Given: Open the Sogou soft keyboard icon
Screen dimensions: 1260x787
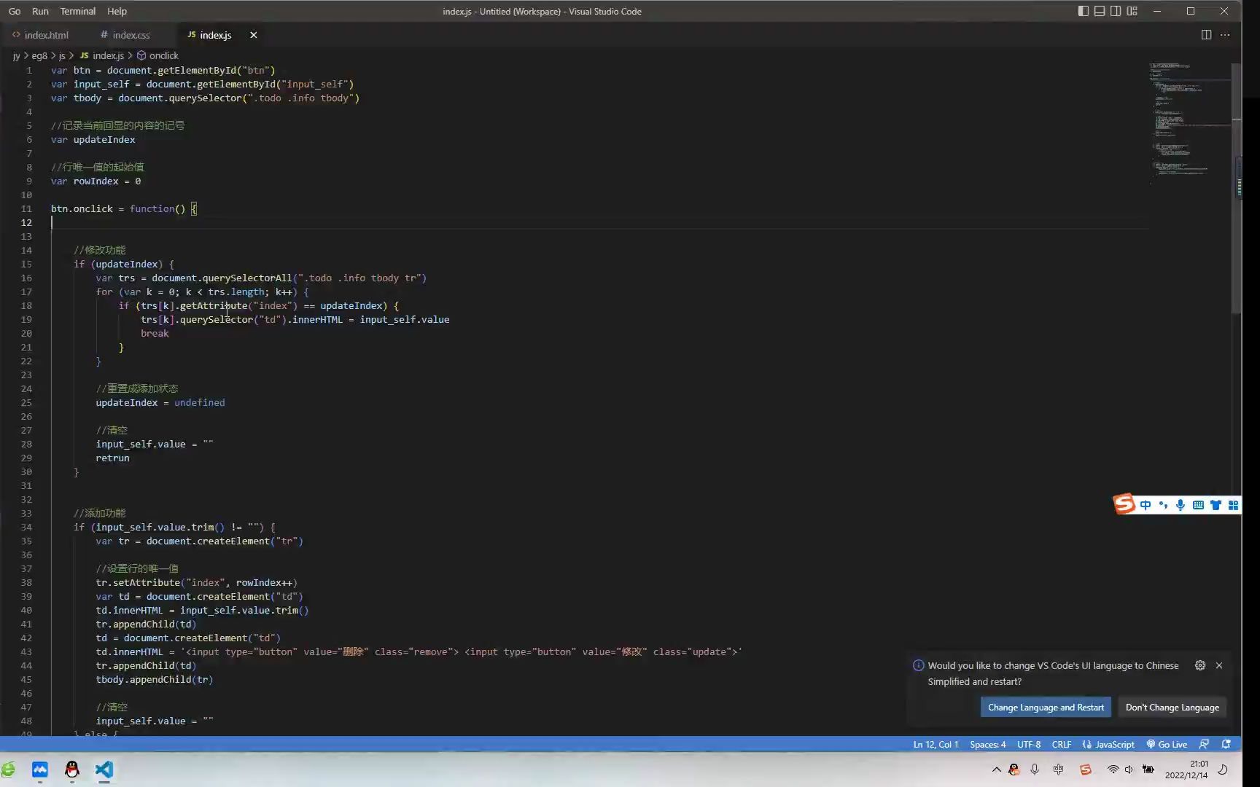Looking at the screenshot, I should 1198,505.
